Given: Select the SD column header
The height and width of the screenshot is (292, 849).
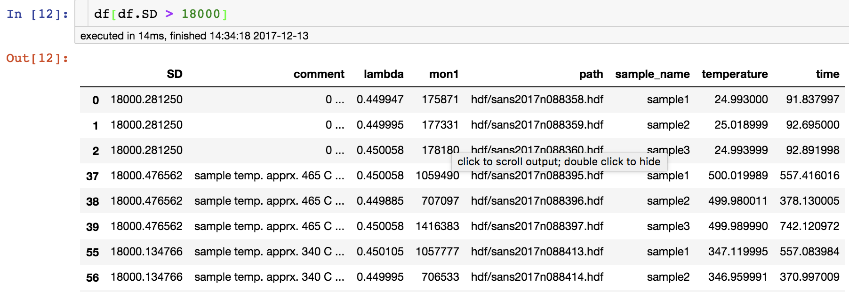Looking at the screenshot, I should 175,74.
